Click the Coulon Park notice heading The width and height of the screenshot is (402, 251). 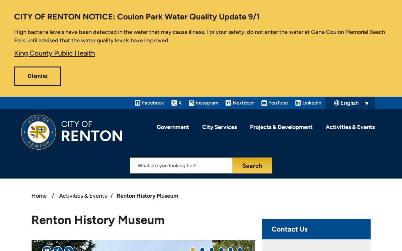pyautogui.click(x=137, y=17)
